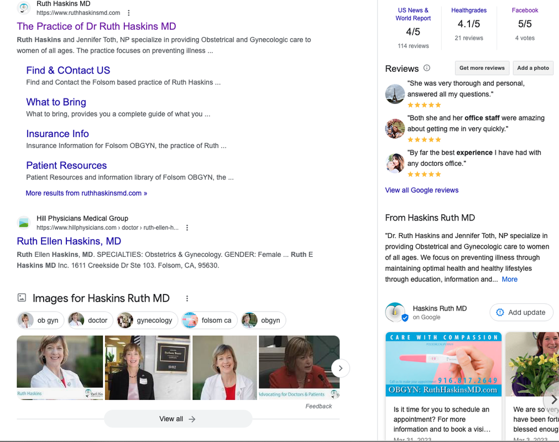Screen dimensions: 559x442
Task: Filter images by the obgyn chip
Action: (263, 320)
